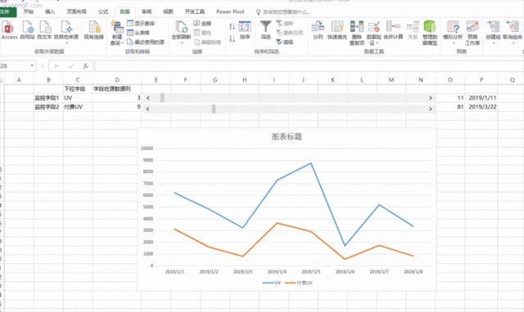This screenshot has height=312, width=524.
Task: Click the 付费UV legend entry
Action: click(x=299, y=283)
